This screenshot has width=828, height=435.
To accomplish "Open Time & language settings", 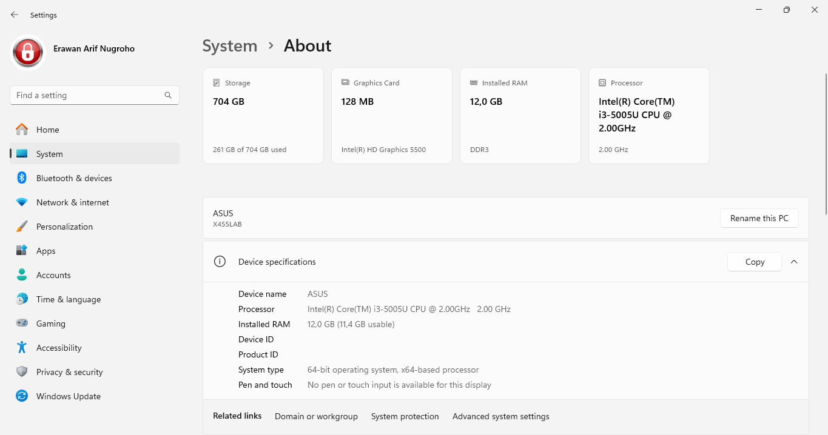I will click(95, 299).
